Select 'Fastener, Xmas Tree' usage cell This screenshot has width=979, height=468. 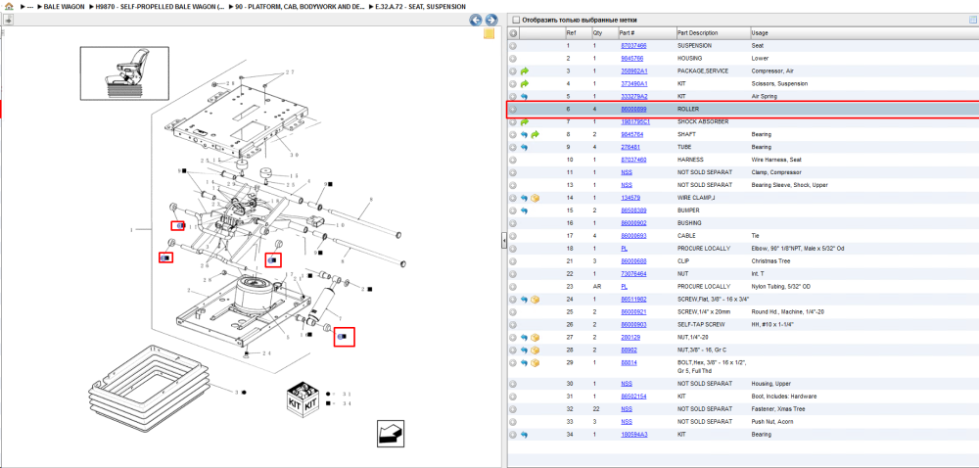[776, 408]
